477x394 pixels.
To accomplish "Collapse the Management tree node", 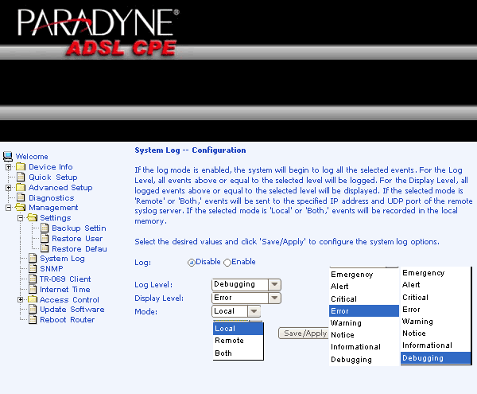I will pyautogui.click(x=9, y=208).
